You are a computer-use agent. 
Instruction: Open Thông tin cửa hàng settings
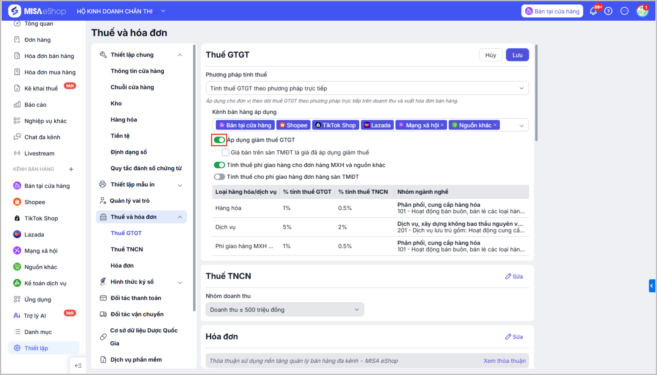click(x=137, y=71)
